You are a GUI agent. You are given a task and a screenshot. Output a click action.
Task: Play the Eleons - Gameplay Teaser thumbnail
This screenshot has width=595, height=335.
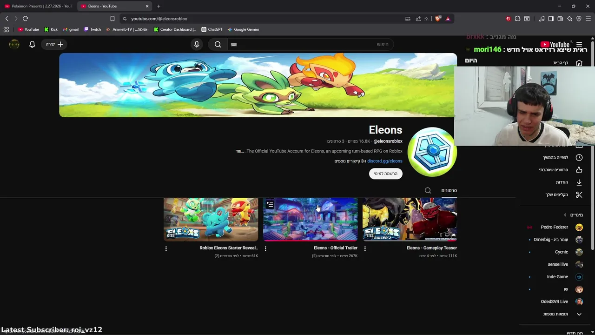[x=410, y=220]
